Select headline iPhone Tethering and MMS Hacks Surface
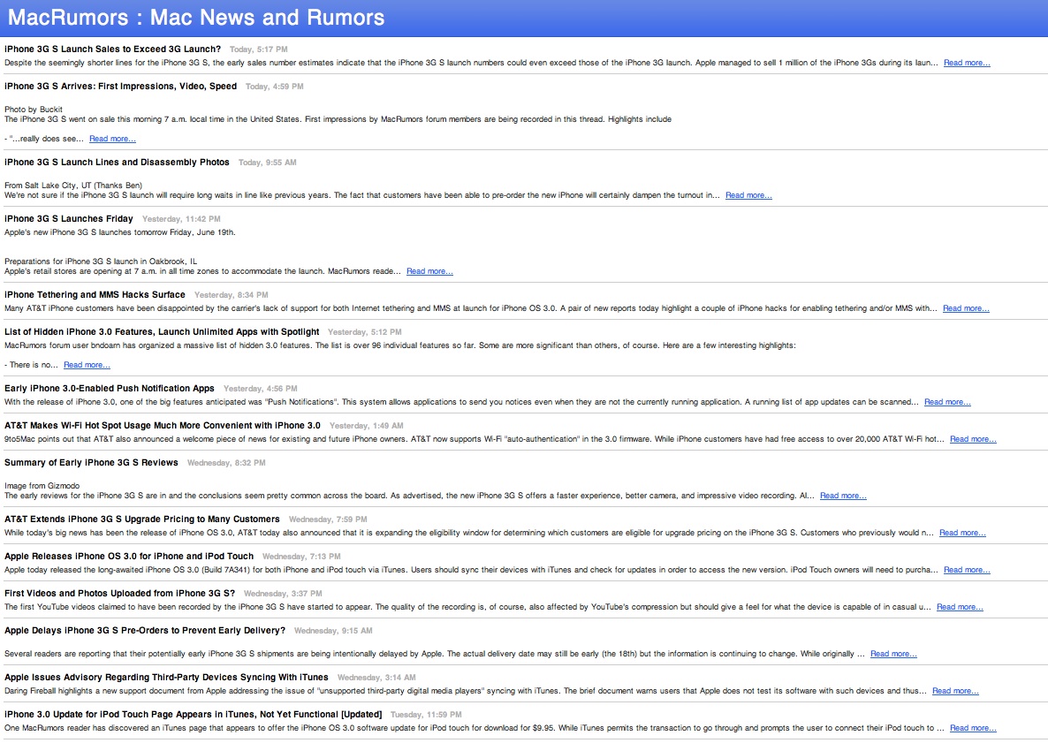Image resolution: width=1048 pixels, height=743 pixels. pyautogui.click(x=95, y=295)
